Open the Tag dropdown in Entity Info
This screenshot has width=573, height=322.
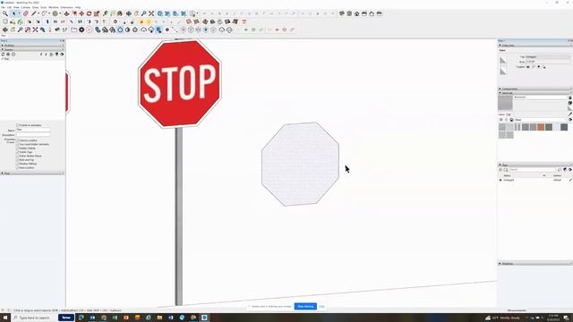coord(548,57)
